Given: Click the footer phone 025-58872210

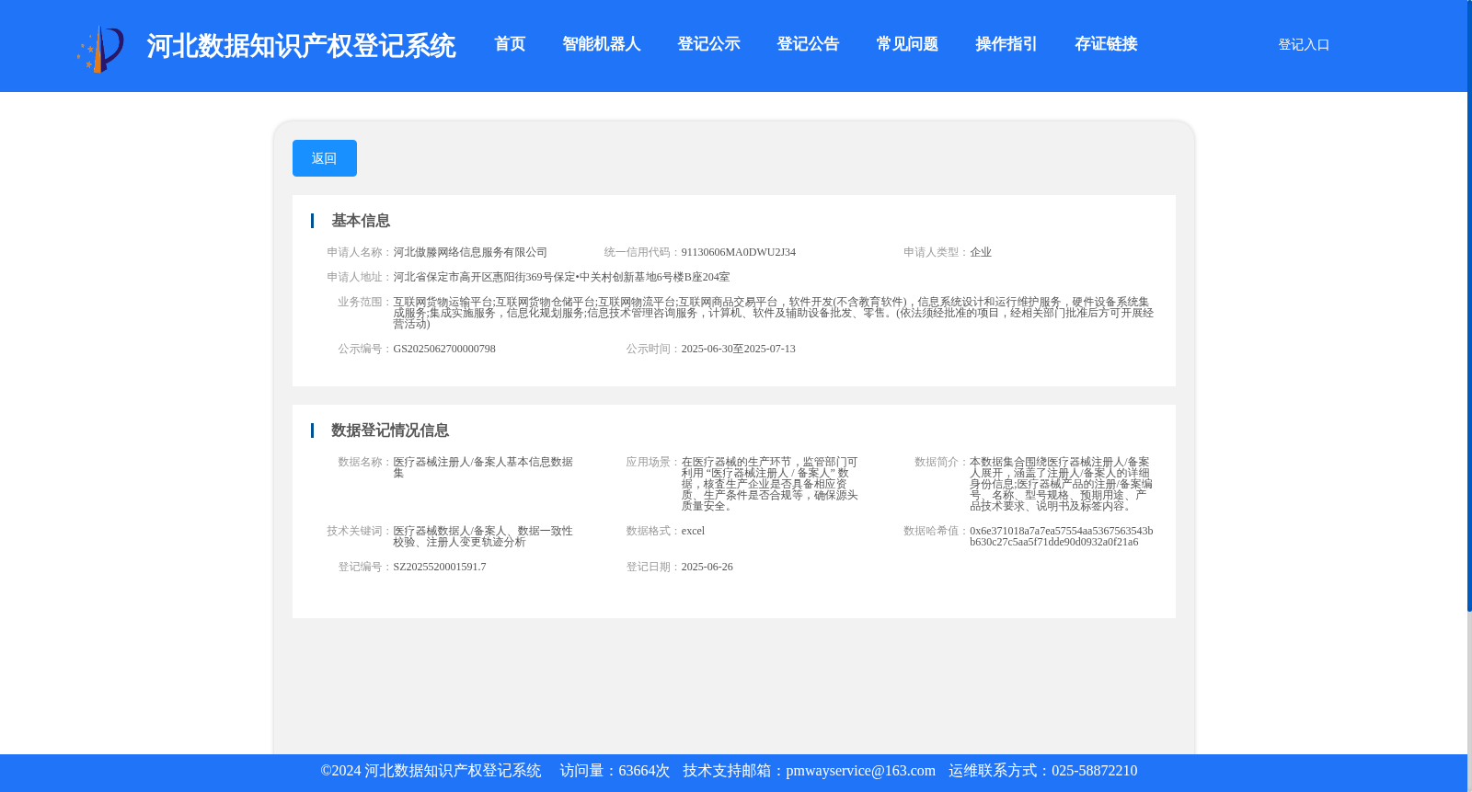Looking at the screenshot, I should [x=1094, y=771].
